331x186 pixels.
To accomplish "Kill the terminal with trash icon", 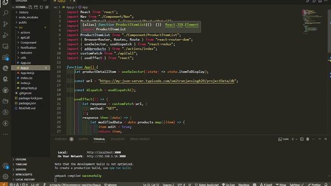I will click(x=308, y=139).
